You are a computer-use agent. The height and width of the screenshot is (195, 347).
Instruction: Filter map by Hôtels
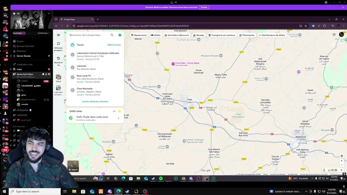click(156, 35)
